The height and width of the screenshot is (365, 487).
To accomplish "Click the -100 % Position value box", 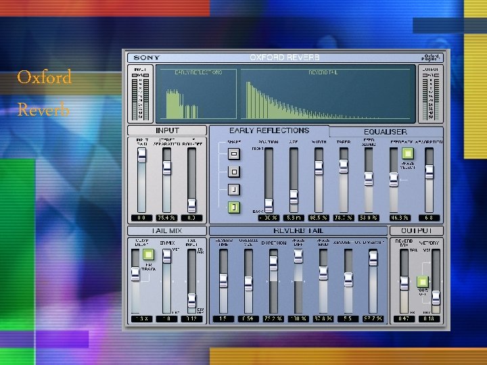I will [269, 218].
